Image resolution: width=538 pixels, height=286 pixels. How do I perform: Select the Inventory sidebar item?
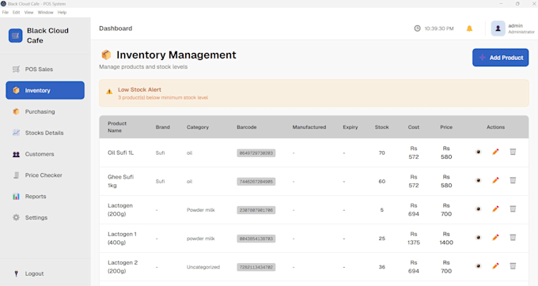pyautogui.click(x=45, y=90)
